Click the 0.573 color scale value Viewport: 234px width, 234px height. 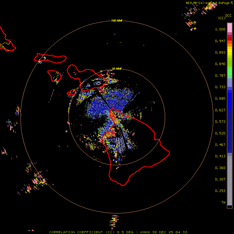pyautogui.click(x=220, y=122)
